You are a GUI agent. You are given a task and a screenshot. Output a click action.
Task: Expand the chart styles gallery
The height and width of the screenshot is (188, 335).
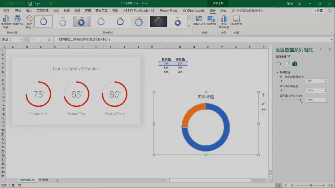pos(189,26)
